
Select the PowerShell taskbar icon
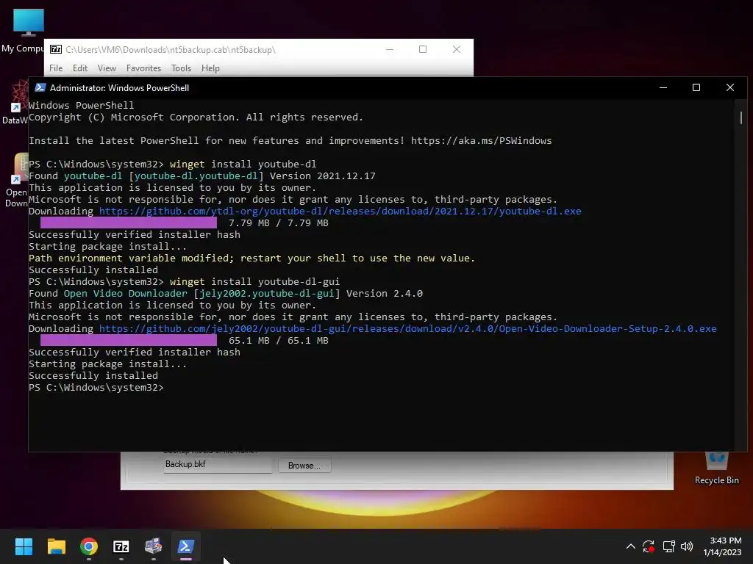click(x=186, y=546)
